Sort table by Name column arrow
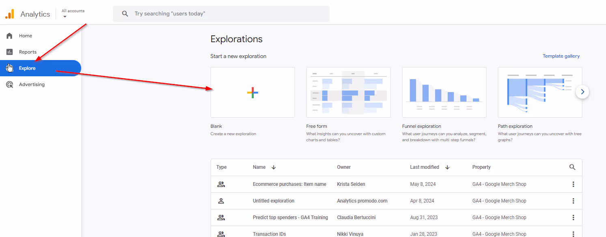This screenshot has height=237, width=606. pos(274,167)
